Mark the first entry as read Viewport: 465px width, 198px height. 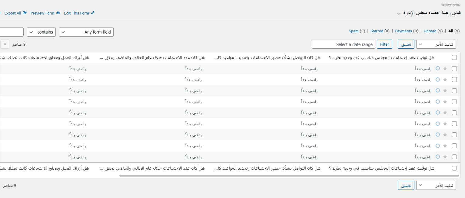click(x=437, y=69)
